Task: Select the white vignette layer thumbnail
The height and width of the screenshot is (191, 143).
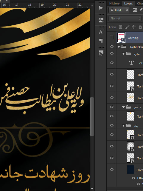Action: [x=130, y=146]
